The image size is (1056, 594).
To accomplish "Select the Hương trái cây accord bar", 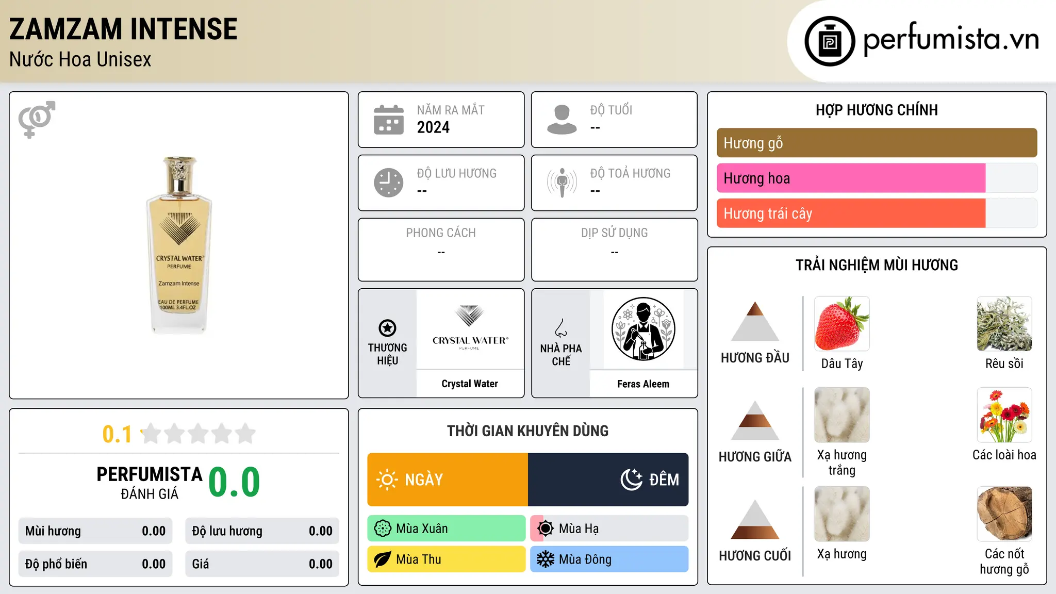I will [877, 213].
